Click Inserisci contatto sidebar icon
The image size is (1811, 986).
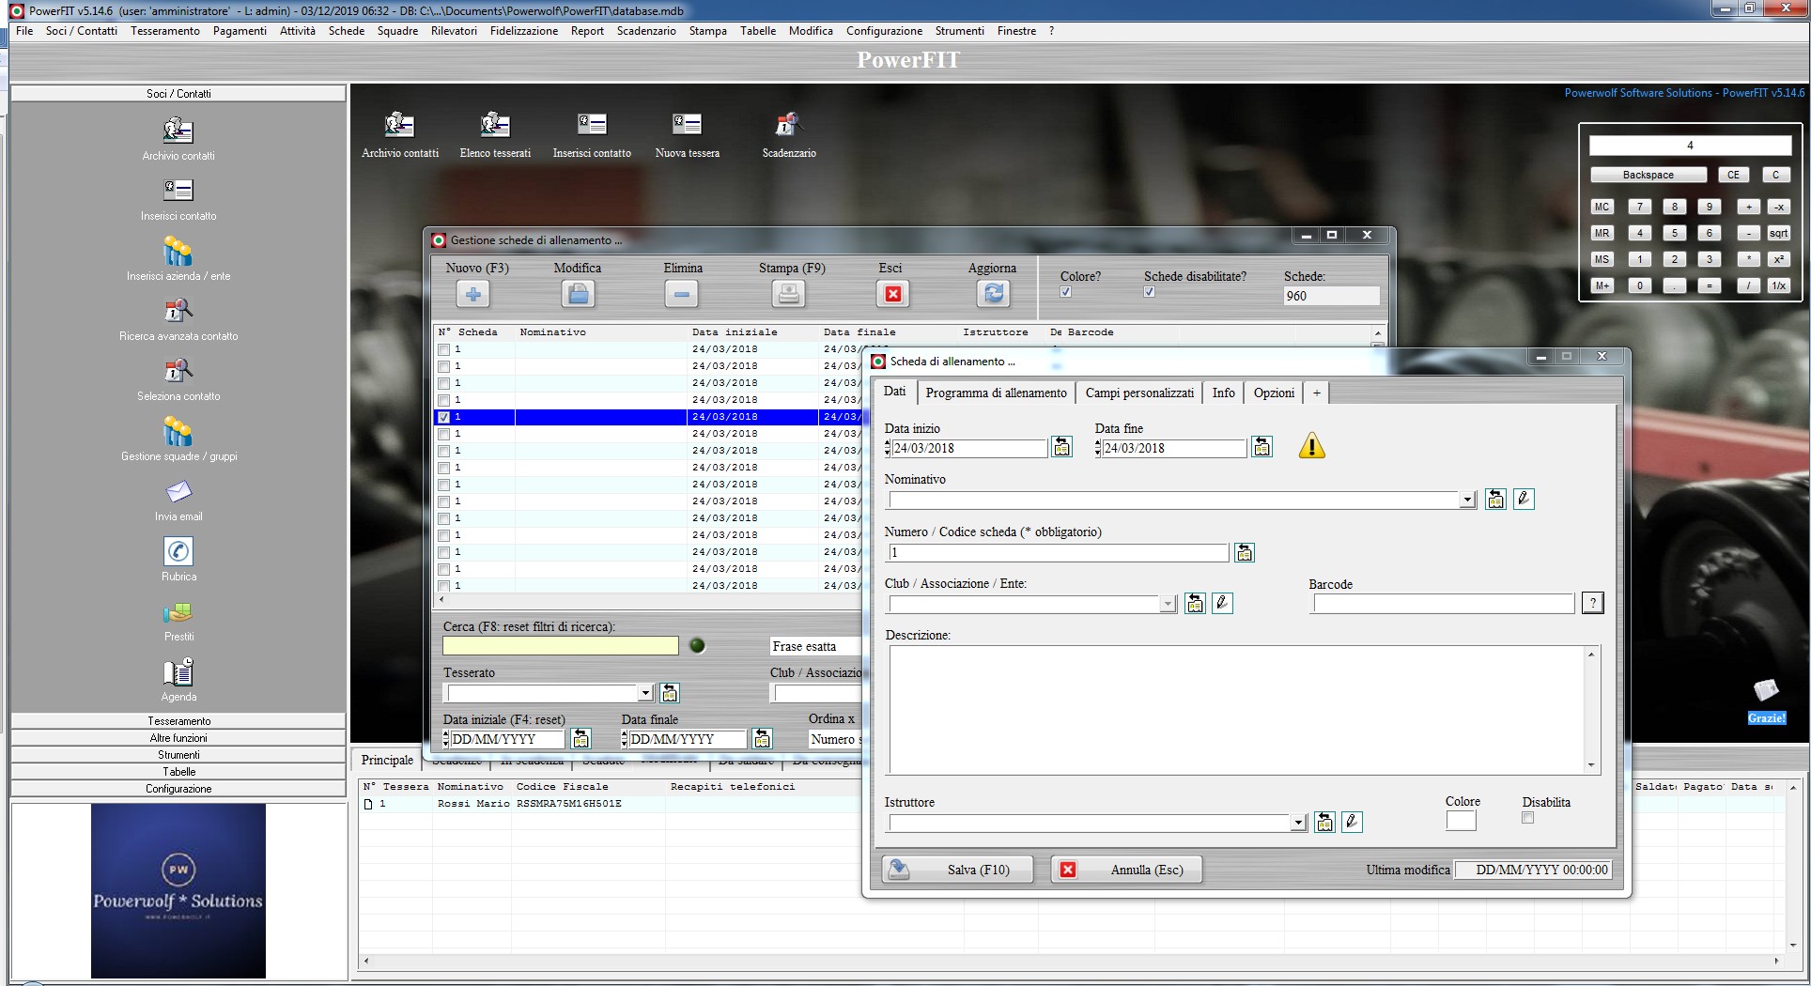[x=178, y=191]
